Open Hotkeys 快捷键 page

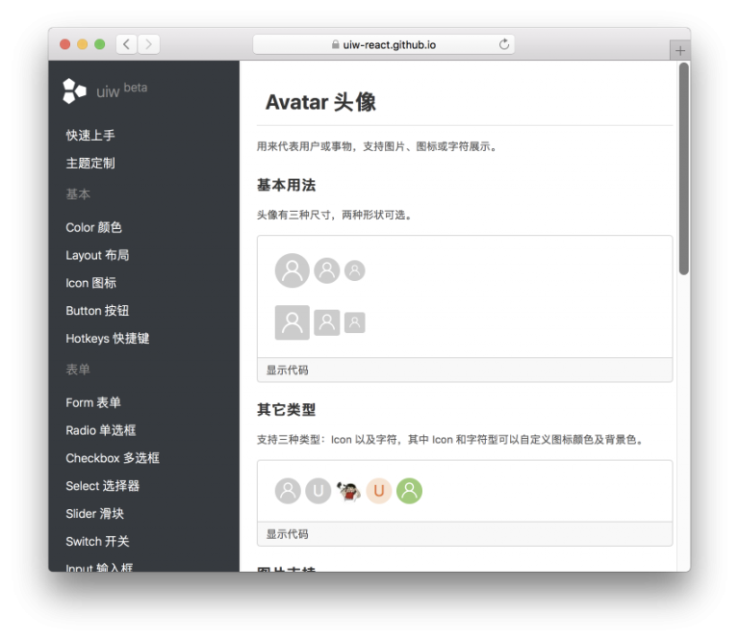point(108,339)
